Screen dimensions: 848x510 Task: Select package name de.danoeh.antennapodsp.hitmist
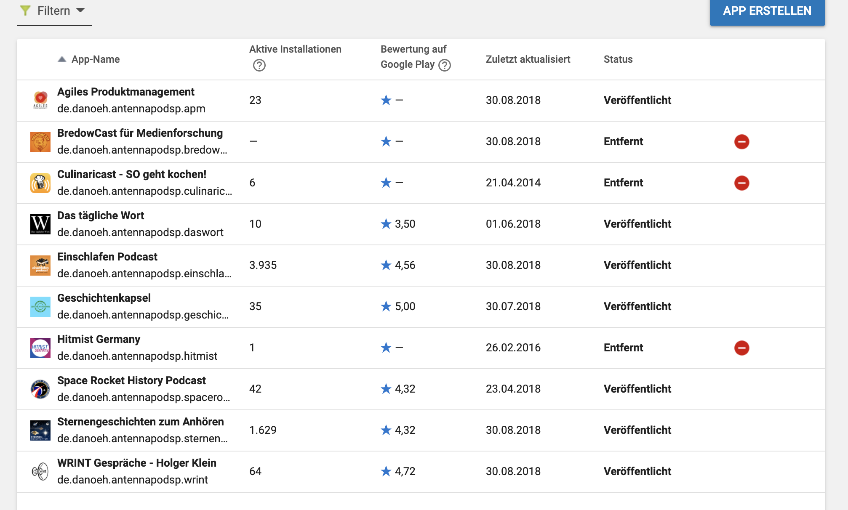[x=137, y=356]
